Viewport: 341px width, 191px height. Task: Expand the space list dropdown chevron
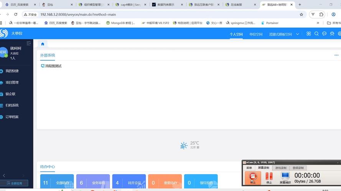click(297, 34)
